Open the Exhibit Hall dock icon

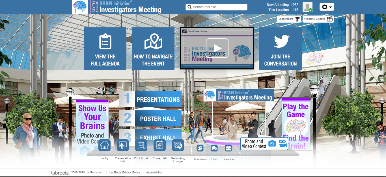[x=141, y=145]
